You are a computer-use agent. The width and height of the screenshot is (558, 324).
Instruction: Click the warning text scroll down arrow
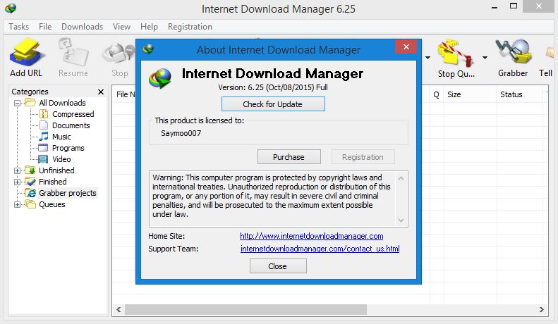click(x=401, y=220)
